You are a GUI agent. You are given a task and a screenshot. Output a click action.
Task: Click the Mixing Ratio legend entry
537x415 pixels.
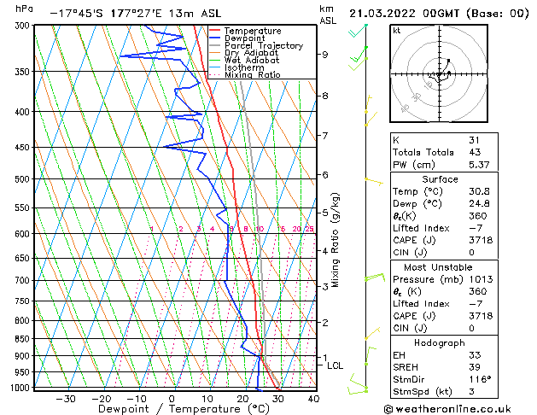252,75
